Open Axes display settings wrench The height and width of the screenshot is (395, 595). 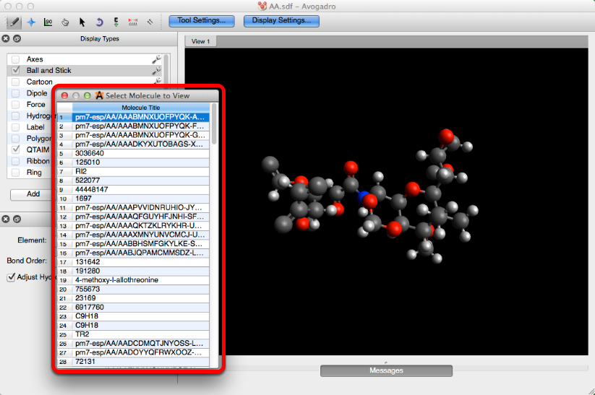[x=155, y=59]
